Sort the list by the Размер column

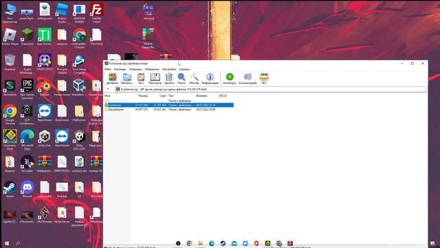pos(143,96)
